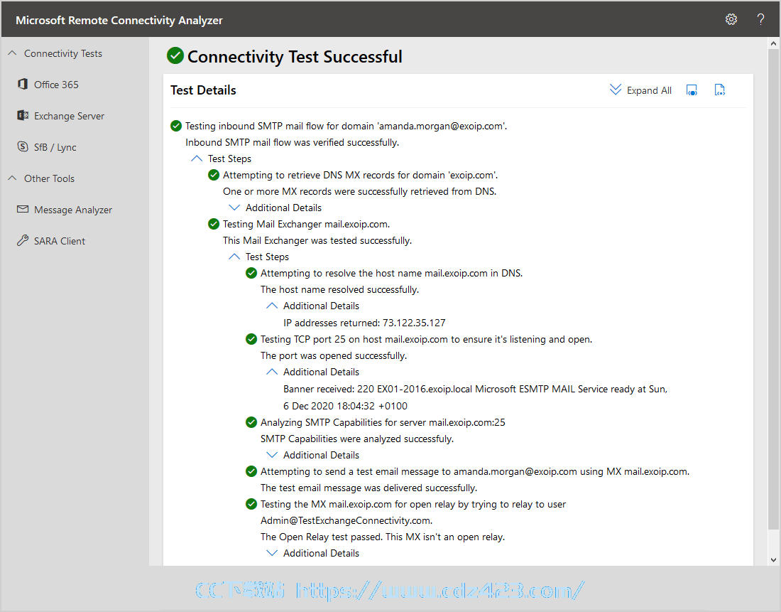Viewport: 781px width, 612px height.
Task: Click green check for Testing Mail Exchanger
Action: (214, 224)
